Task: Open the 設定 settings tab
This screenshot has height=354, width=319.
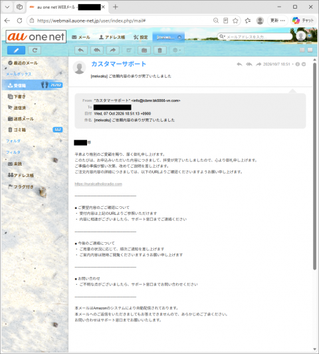Action: click(x=140, y=37)
